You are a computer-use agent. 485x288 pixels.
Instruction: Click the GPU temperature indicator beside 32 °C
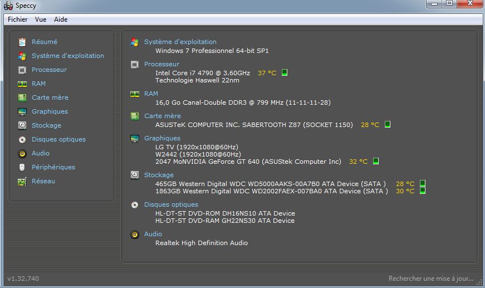pyautogui.click(x=376, y=162)
